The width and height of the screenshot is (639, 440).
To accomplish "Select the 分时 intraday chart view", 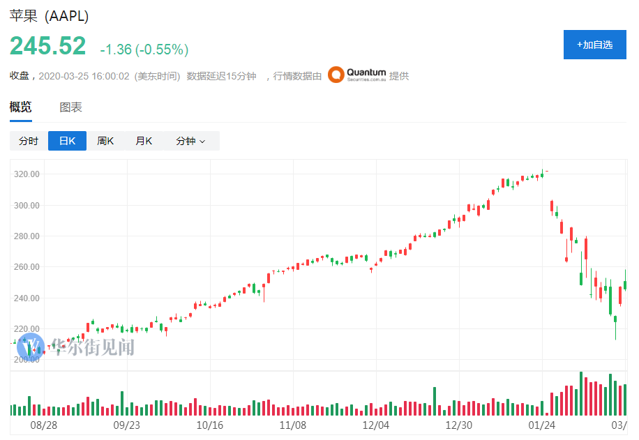I will pyautogui.click(x=29, y=141).
